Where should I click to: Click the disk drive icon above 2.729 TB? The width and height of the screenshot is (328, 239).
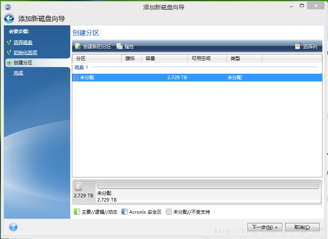(78, 187)
